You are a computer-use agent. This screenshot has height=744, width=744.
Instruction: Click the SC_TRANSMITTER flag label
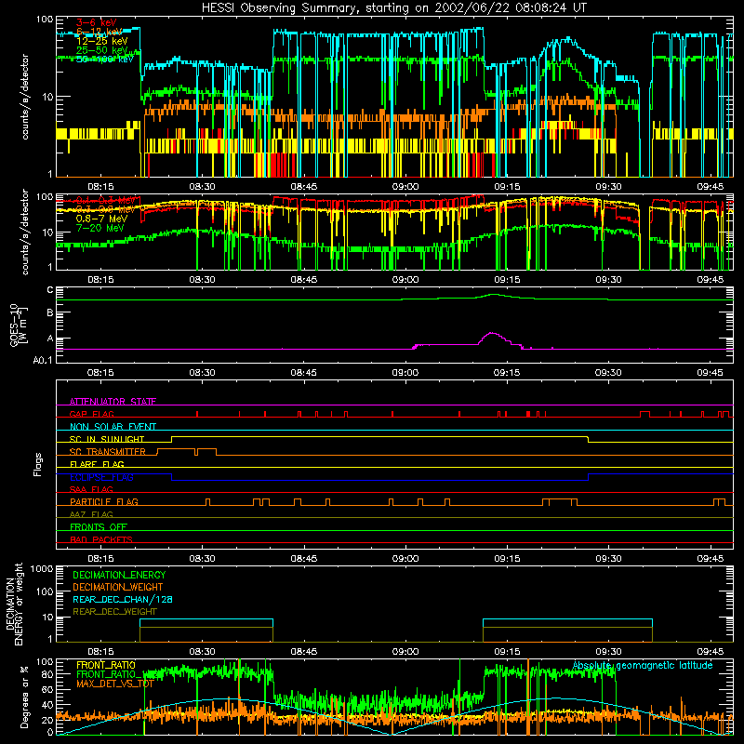[x=108, y=452]
